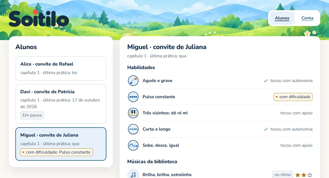
Task: Click the Músicas da biblioteca heading
Action: tap(152, 162)
